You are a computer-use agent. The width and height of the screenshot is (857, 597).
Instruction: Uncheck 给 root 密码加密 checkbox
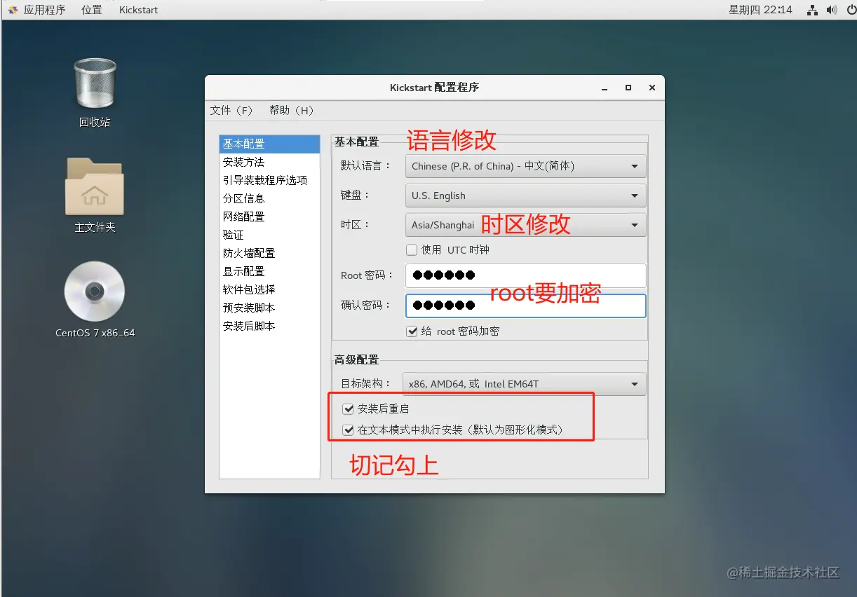coord(412,331)
